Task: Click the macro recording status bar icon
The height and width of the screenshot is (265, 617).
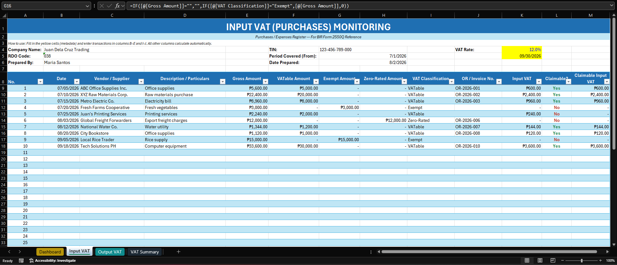Action: click(21, 260)
